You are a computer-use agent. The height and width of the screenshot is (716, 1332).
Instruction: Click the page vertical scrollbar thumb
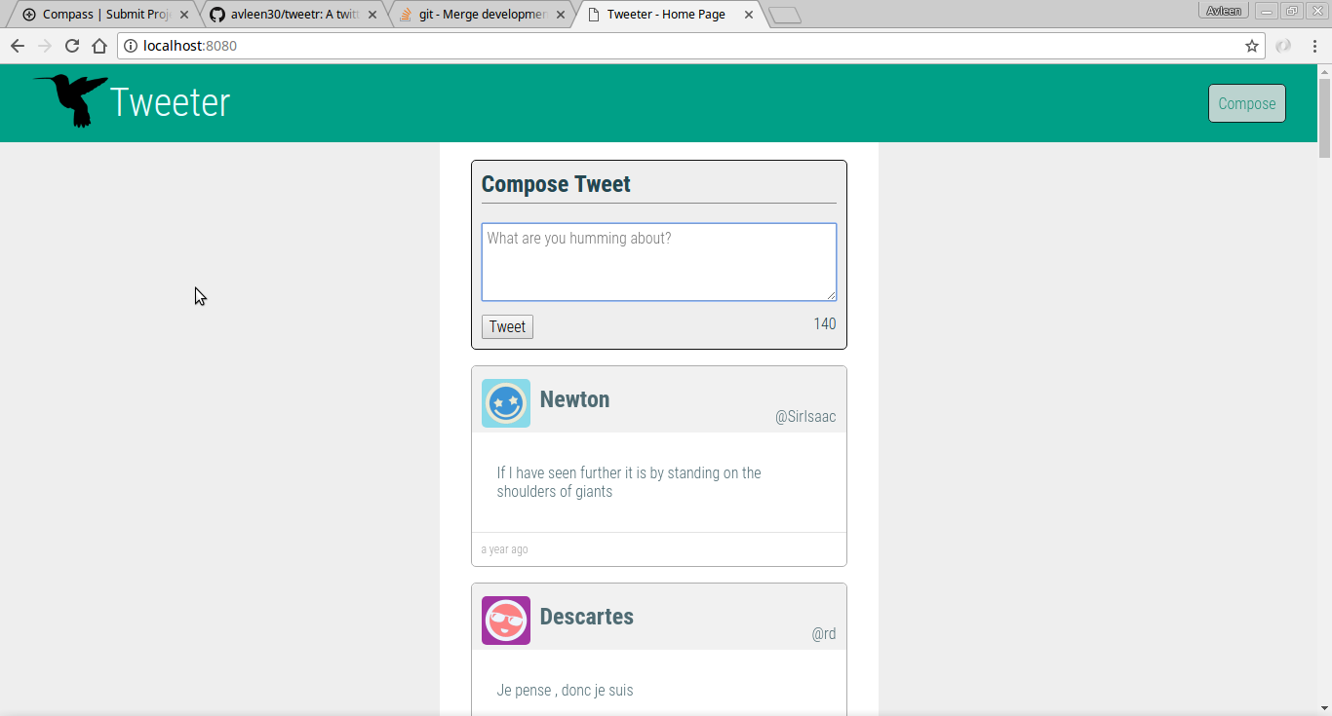(1324, 118)
